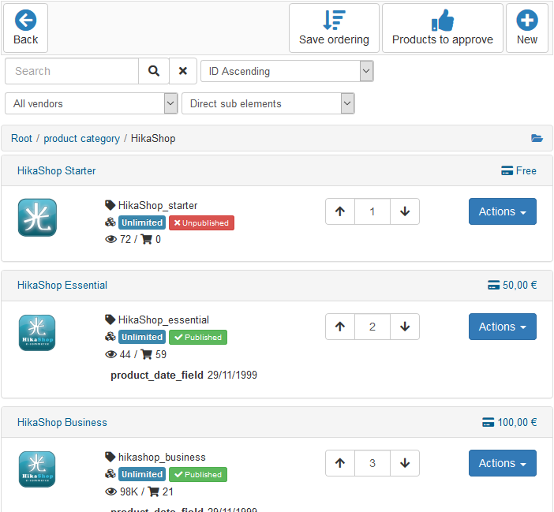This screenshot has height=512, width=554.
Task: Open Actions menu for HikaShop Starter
Action: coord(503,211)
